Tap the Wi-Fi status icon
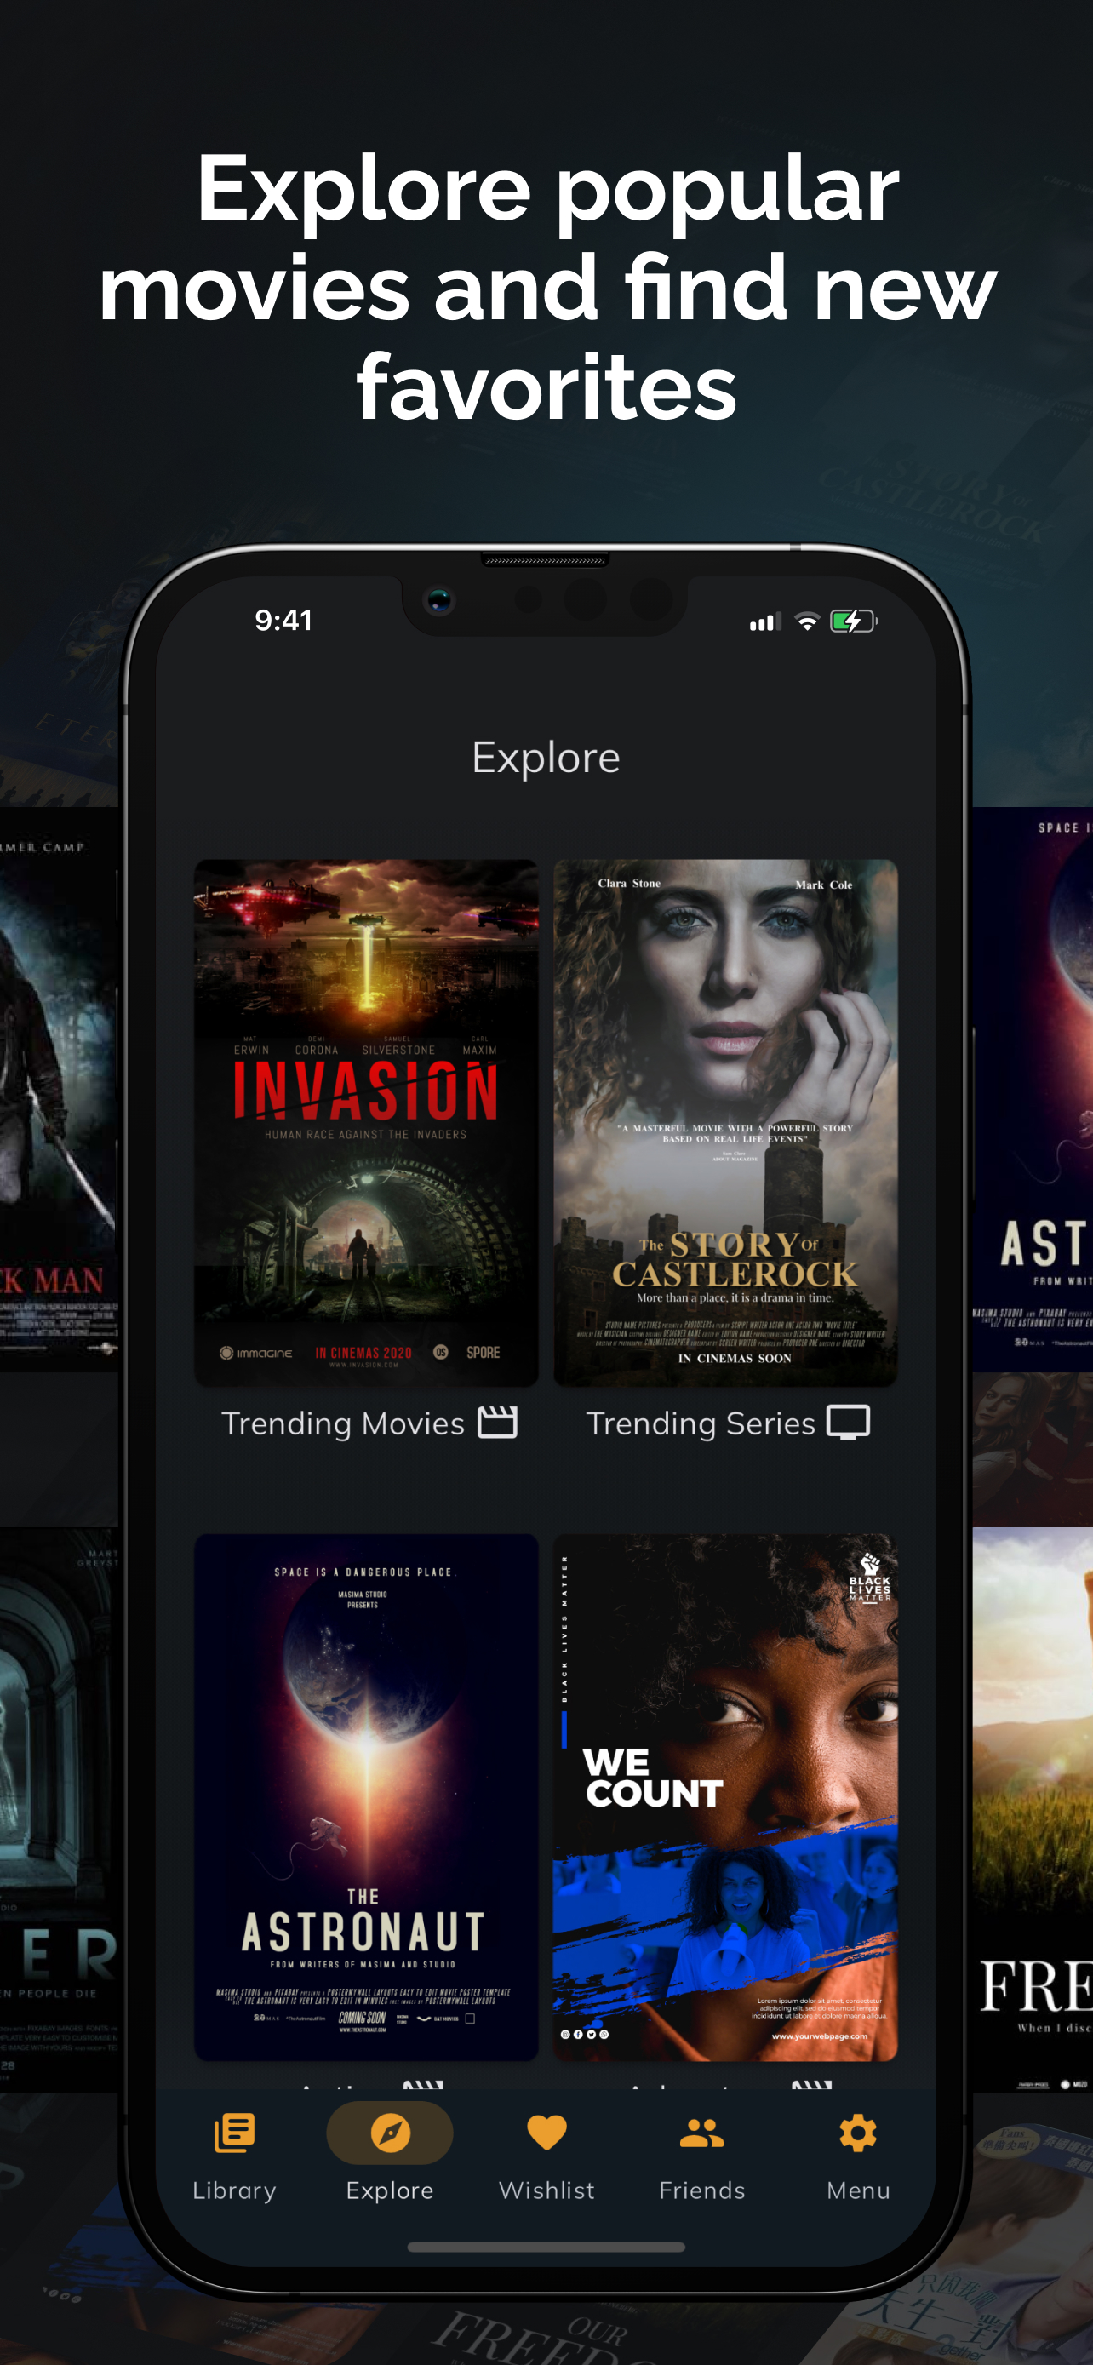This screenshot has width=1093, height=2365. coord(807,621)
